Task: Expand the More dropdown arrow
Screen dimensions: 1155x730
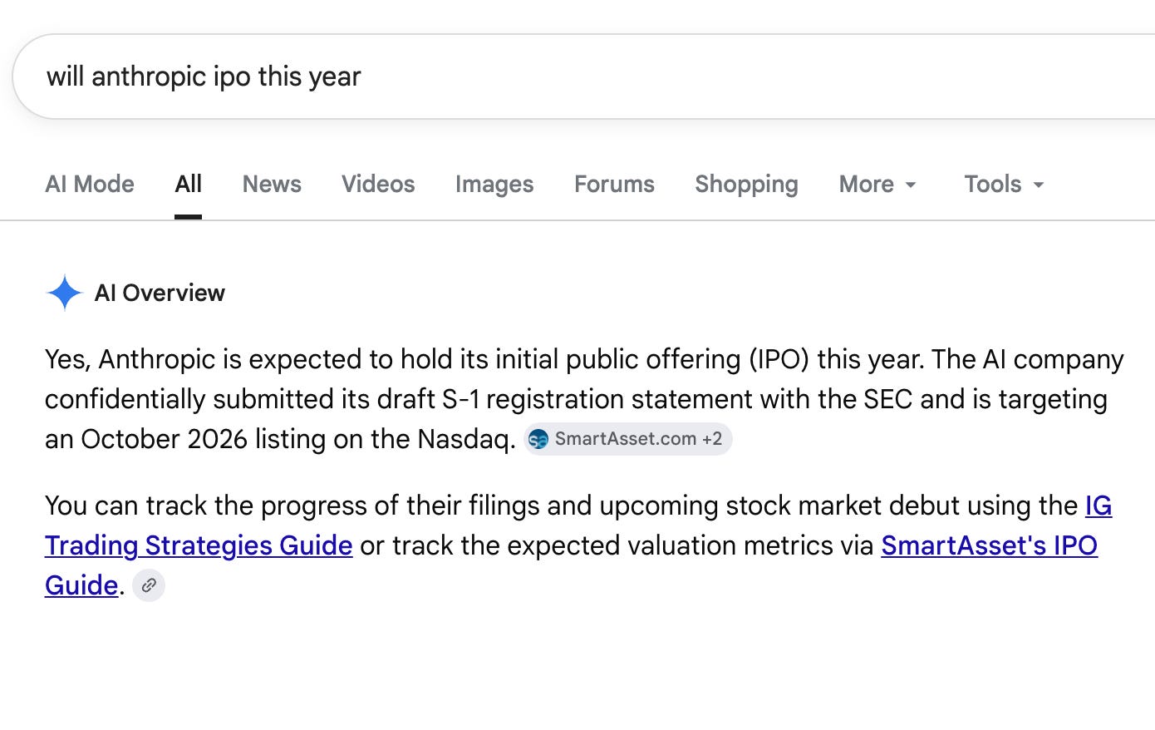Action: (911, 185)
